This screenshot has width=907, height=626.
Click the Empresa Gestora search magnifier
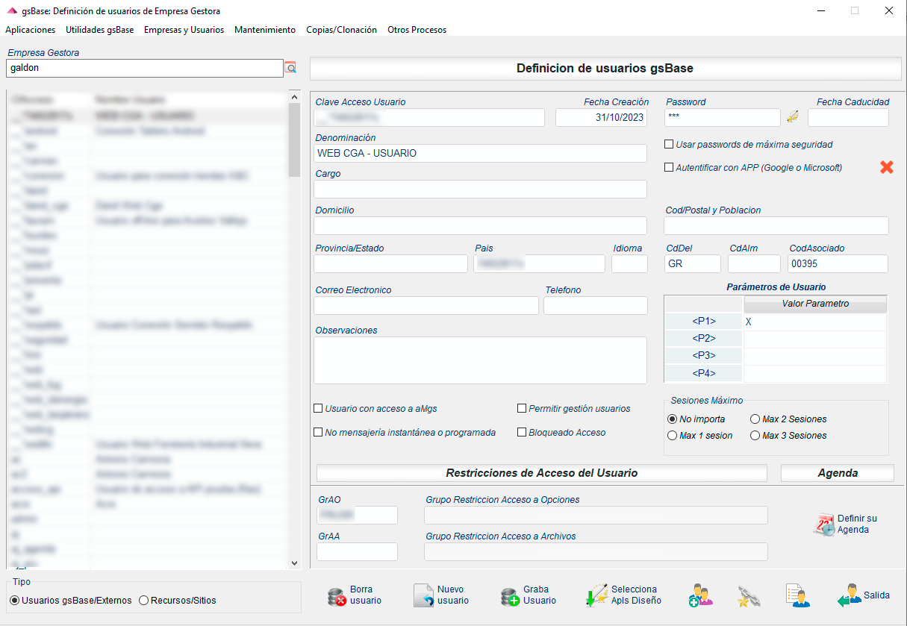290,68
